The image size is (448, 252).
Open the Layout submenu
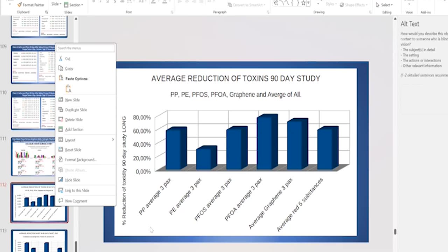click(x=85, y=140)
